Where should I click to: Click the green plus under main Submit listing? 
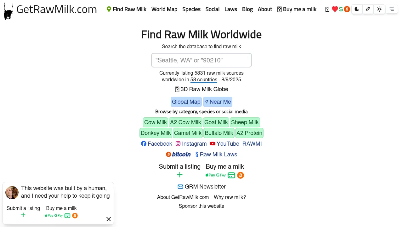tap(180, 175)
